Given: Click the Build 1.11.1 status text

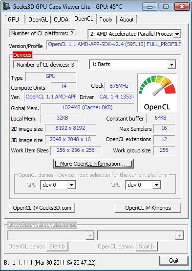Looking at the screenshot, I should [x=50, y=263].
